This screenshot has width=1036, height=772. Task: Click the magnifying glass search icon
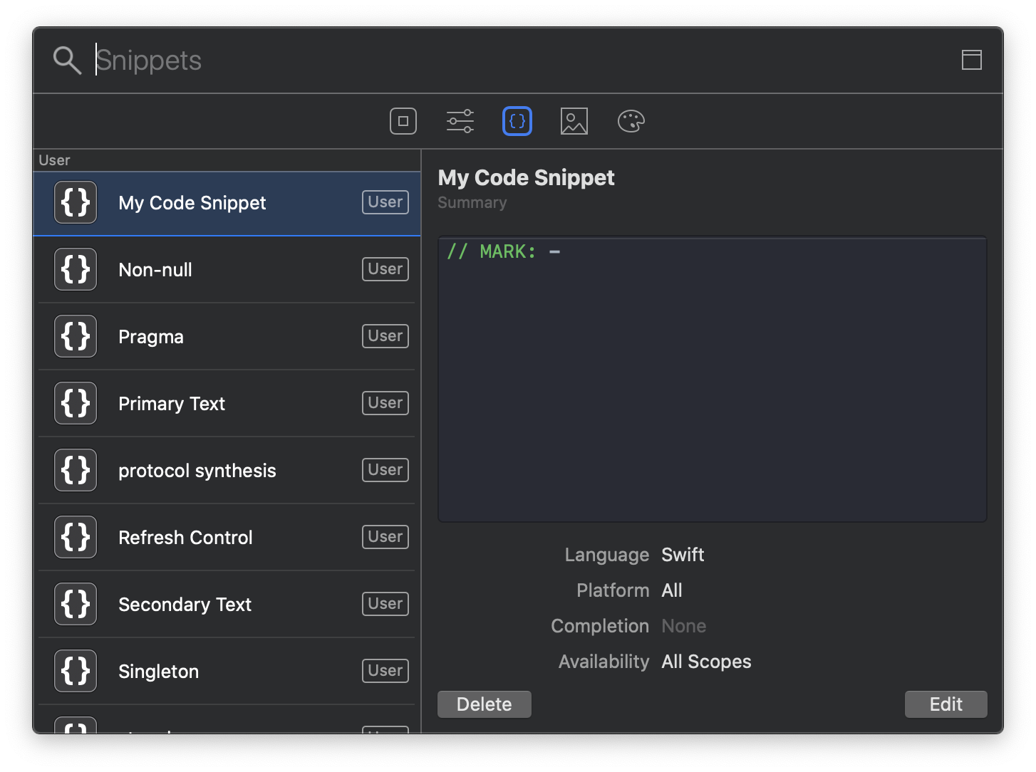point(67,61)
